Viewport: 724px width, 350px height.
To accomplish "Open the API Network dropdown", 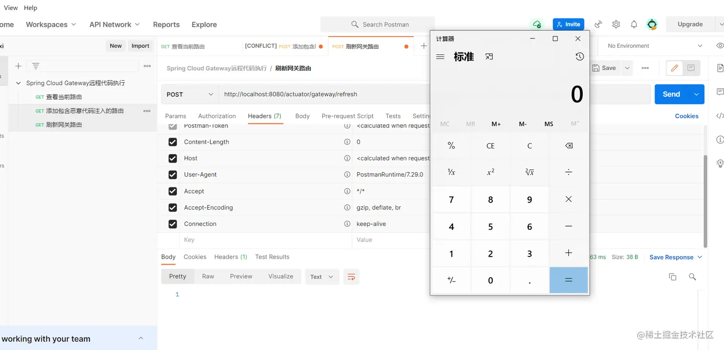I will tap(114, 24).
